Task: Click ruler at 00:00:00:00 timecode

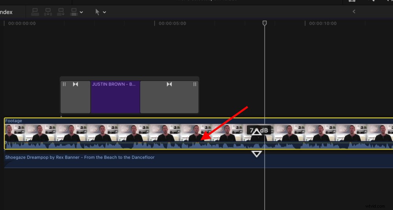Action: (22, 24)
